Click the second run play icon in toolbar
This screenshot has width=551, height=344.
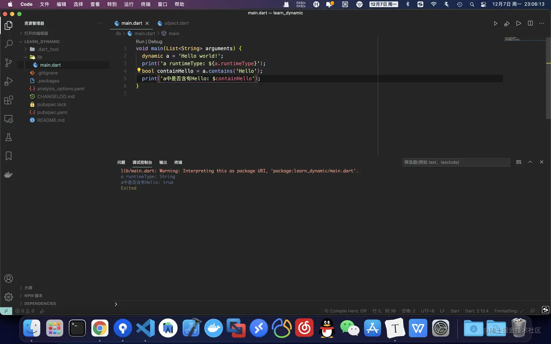click(x=518, y=23)
